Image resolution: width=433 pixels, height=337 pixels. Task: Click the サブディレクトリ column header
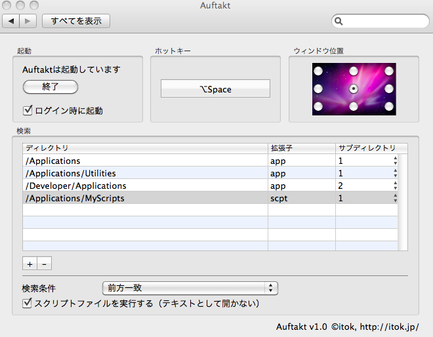(x=371, y=148)
